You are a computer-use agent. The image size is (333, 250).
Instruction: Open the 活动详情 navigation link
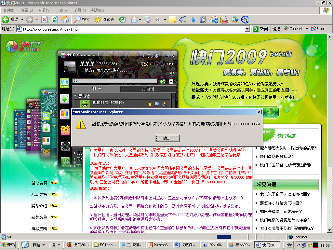click(x=39, y=195)
